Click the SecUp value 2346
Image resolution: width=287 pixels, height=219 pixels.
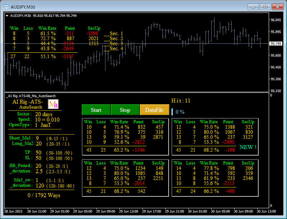pyautogui.click(x=248, y=178)
